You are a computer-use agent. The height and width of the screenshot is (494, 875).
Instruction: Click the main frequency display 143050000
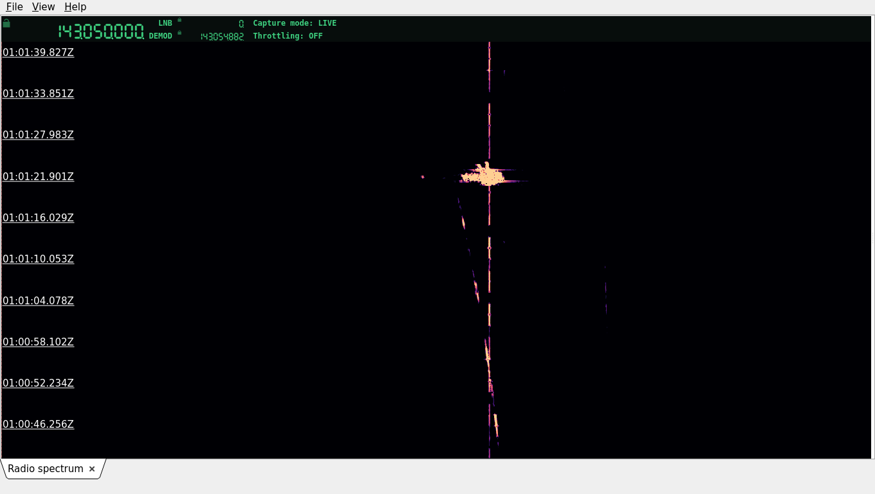click(x=101, y=32)
